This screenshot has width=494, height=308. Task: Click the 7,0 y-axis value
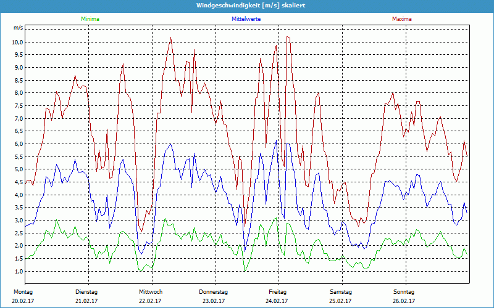tap(19, 118)
